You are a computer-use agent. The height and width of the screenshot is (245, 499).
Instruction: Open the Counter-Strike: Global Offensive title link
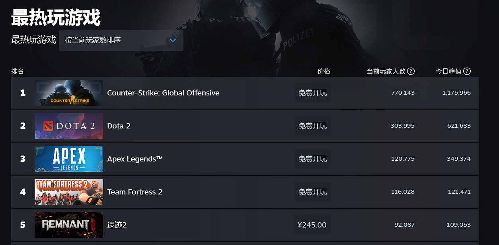point(163,93)
